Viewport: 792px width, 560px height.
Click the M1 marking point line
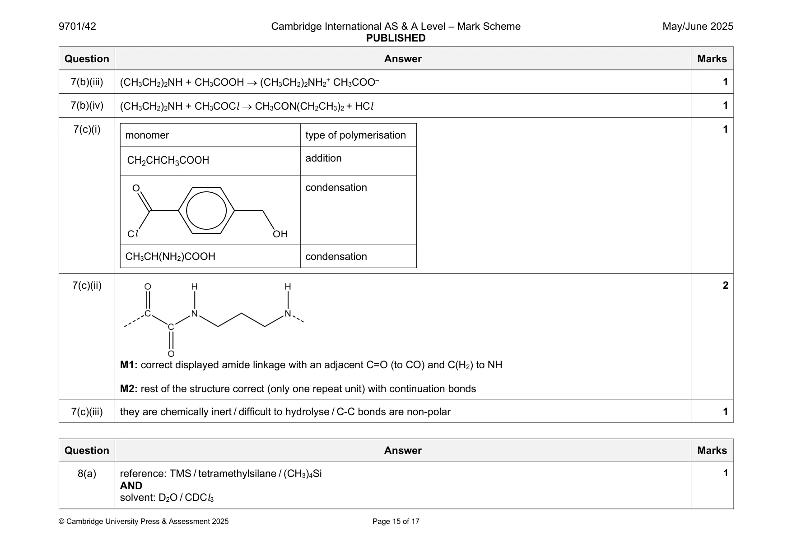pos(311,365)
